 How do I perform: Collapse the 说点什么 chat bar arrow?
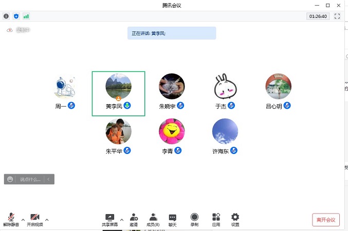coord(48,179)
